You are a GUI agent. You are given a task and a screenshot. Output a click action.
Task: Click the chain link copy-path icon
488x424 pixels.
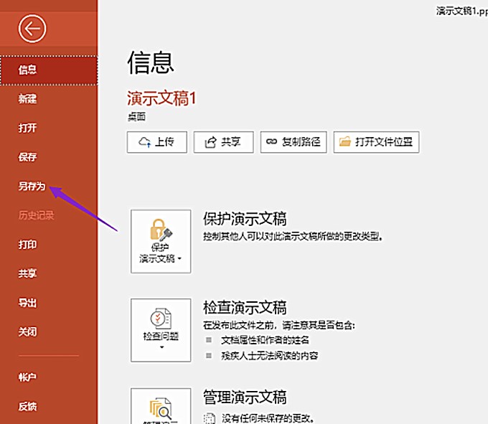point(271,142)
